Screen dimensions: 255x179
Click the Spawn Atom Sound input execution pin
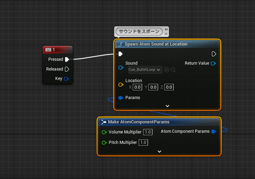click(x=120, y=54)
